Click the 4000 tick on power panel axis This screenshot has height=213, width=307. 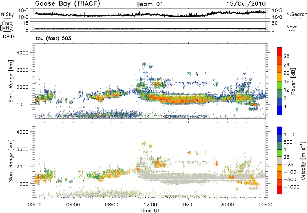[23, 53]
